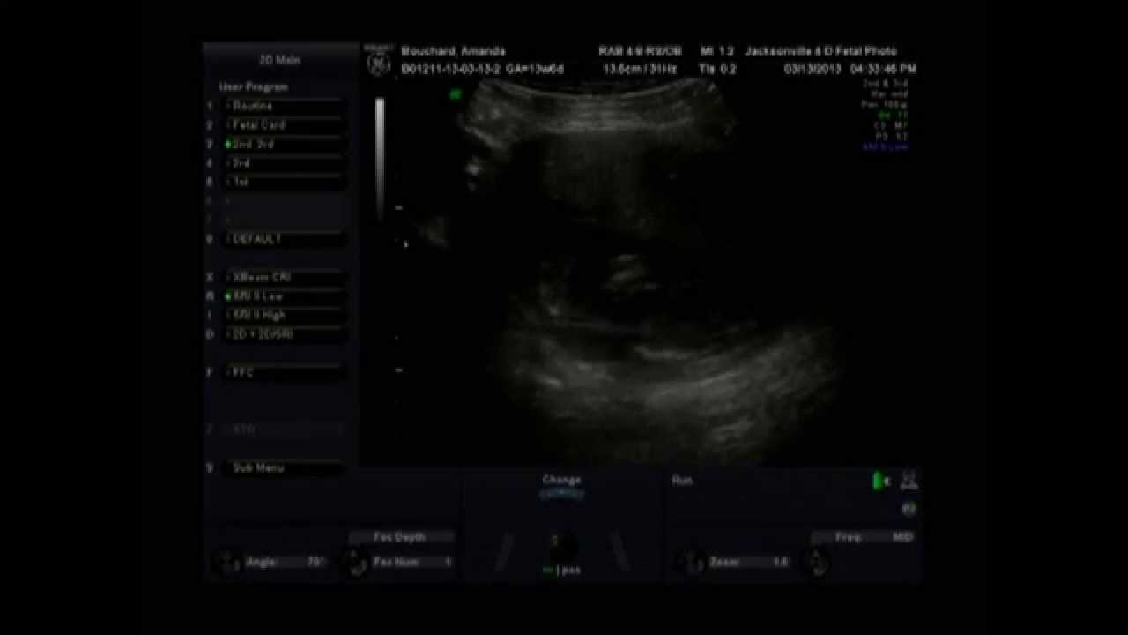Enable the low speckle-reduction option
The width and height of the screenshot is (1128, 635).
coord(284,296)
